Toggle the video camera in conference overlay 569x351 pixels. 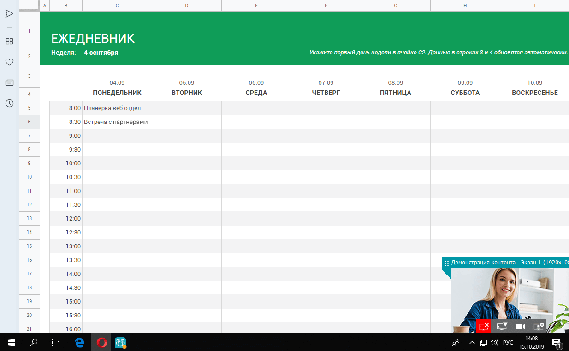click(521, 326)
